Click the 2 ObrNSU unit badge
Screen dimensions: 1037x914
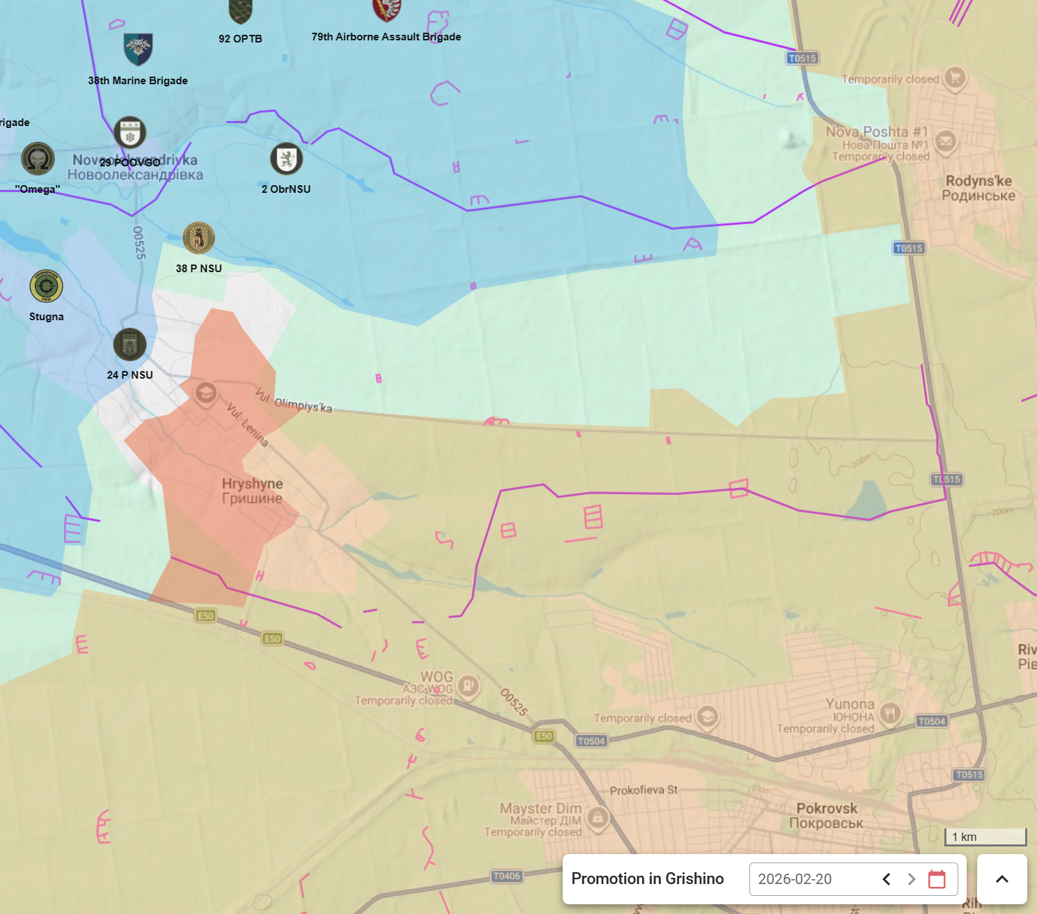pos(286,159)
